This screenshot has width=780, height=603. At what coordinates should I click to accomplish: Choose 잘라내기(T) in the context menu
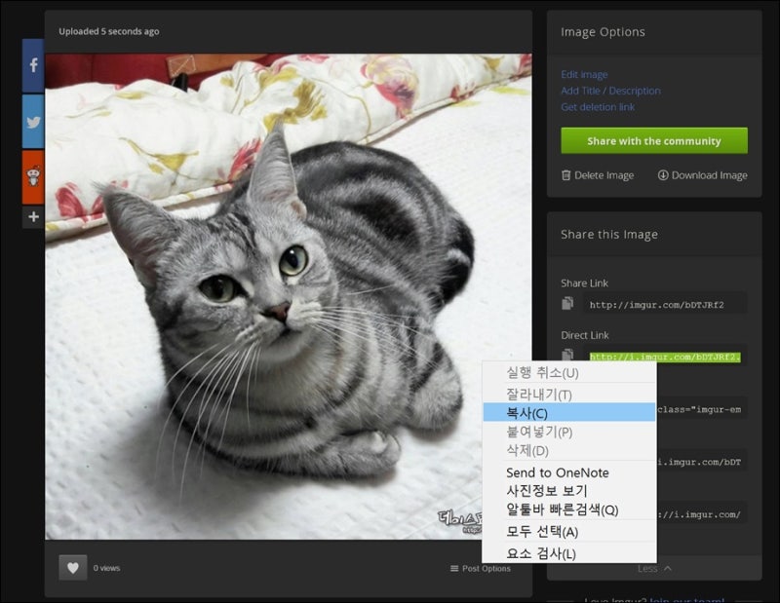[x=569, y=394]
